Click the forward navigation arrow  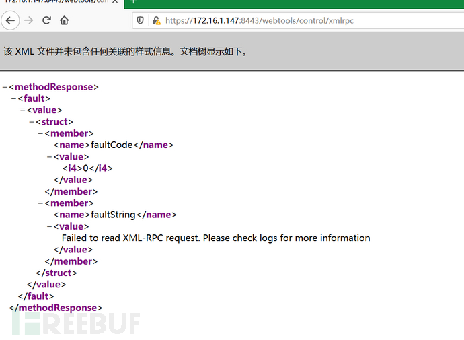pyautogui.click(x=29, y=20)
